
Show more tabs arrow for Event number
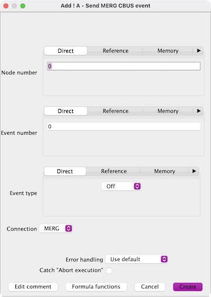tap(199, 111)
